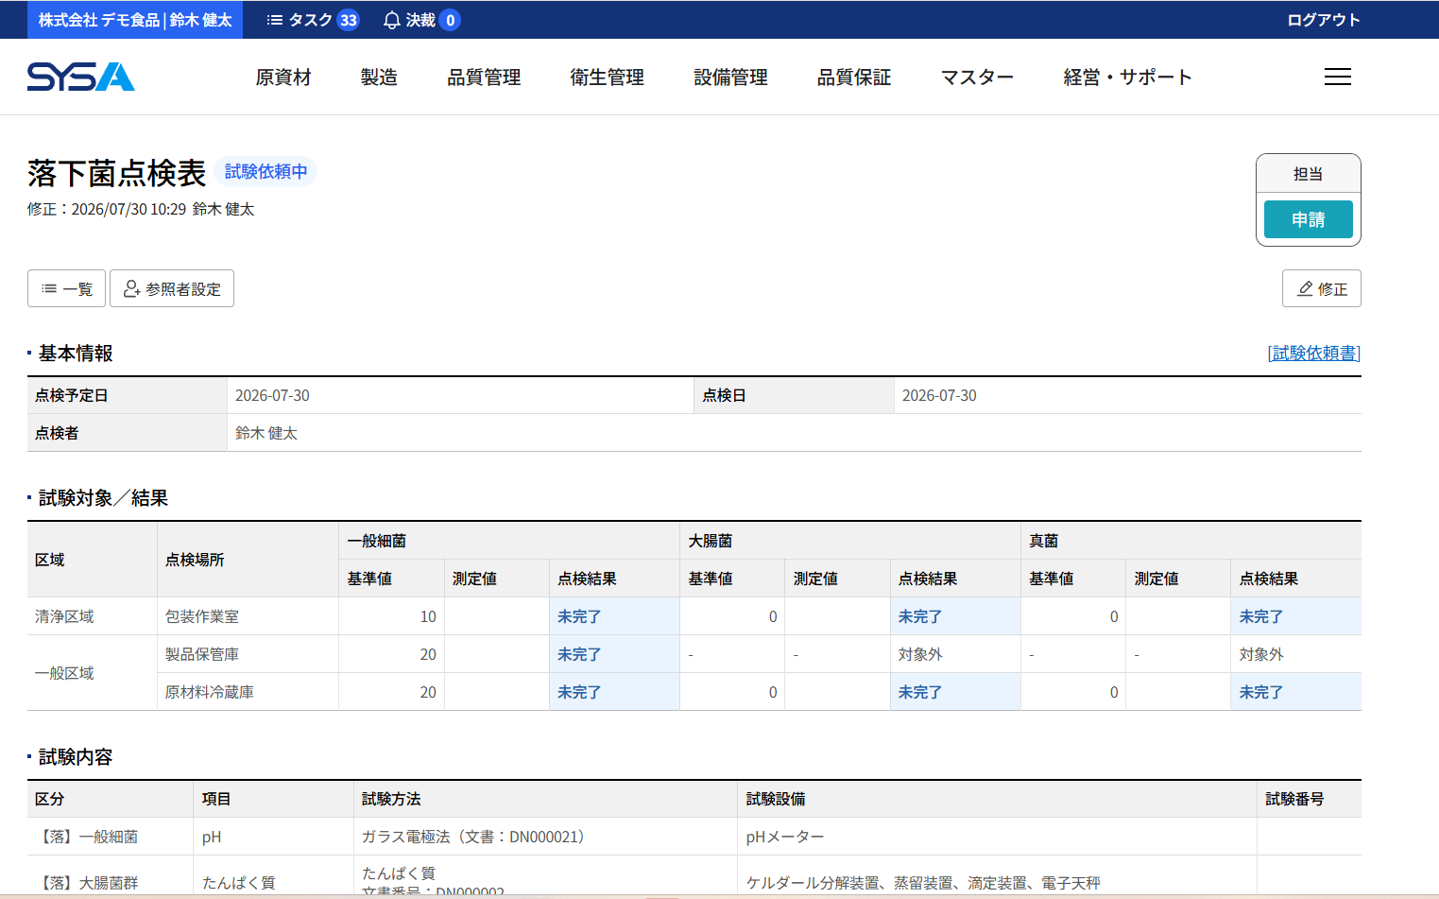Screen dimensions: 1439x899
Task: Click the 申請 button
Action: pyautogui.click(x=1308, y=219)
